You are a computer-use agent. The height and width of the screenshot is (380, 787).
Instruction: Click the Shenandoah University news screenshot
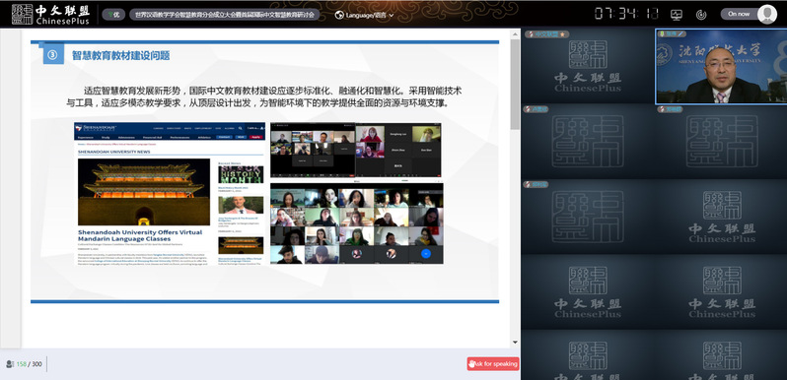point(170,194)
